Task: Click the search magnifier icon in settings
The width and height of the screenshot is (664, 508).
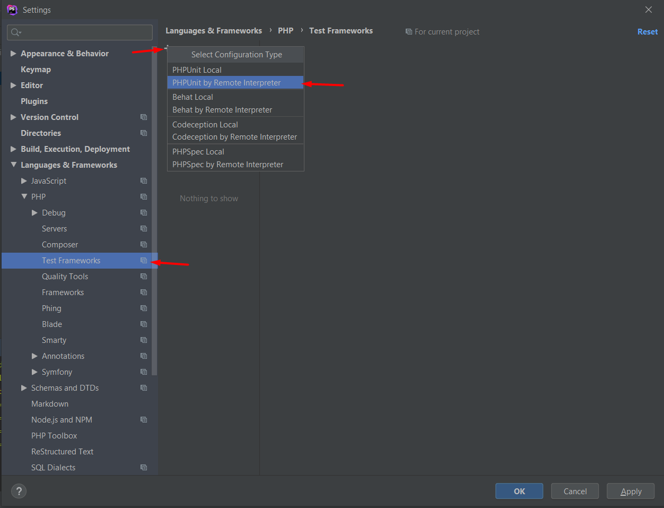Action: coord(16,32)
